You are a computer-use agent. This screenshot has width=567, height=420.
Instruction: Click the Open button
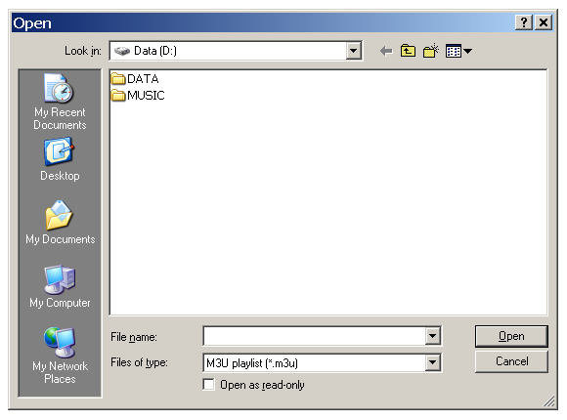click(511, 336)
